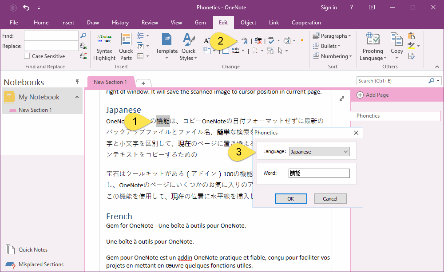
Task: Select the Phonetics page in the page list
Action: coord(396,116)
